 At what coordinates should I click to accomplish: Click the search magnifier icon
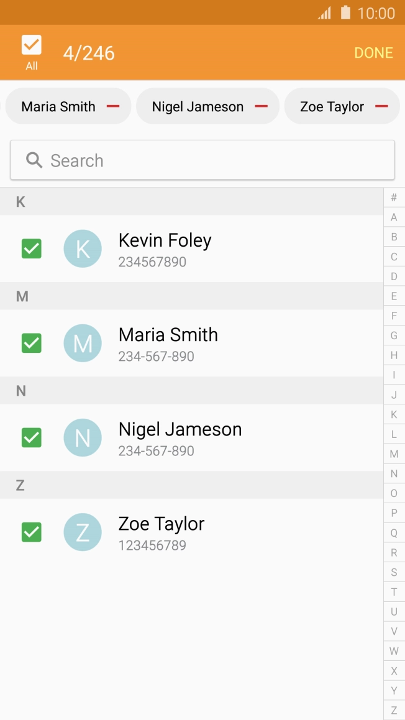34,160
